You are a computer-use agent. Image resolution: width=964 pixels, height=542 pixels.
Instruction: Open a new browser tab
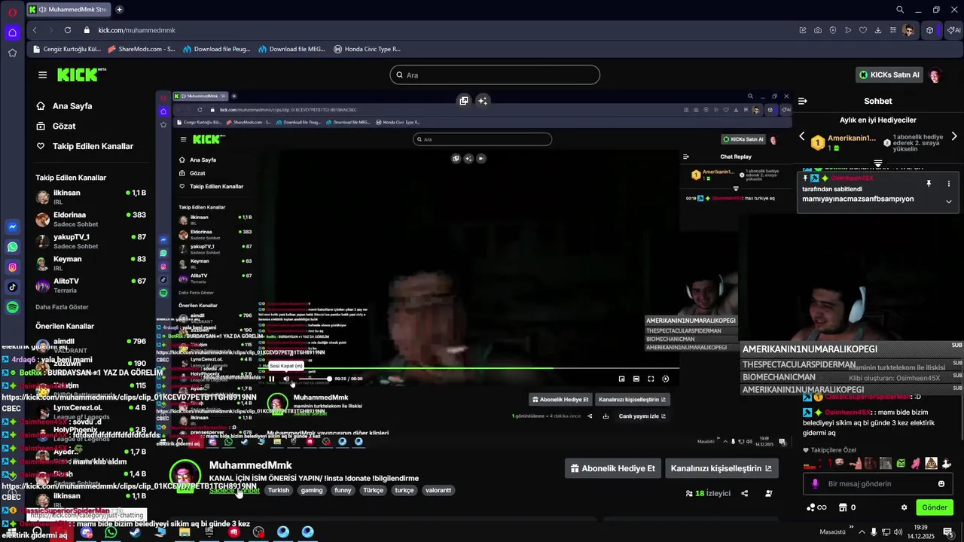pos(120,10)
